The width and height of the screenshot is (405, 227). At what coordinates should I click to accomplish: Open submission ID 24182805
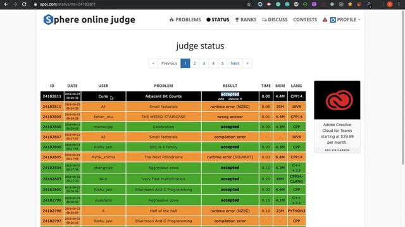(52, 157)
